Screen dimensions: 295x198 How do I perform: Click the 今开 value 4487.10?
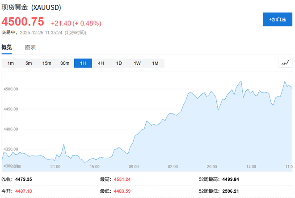point(24,191)
